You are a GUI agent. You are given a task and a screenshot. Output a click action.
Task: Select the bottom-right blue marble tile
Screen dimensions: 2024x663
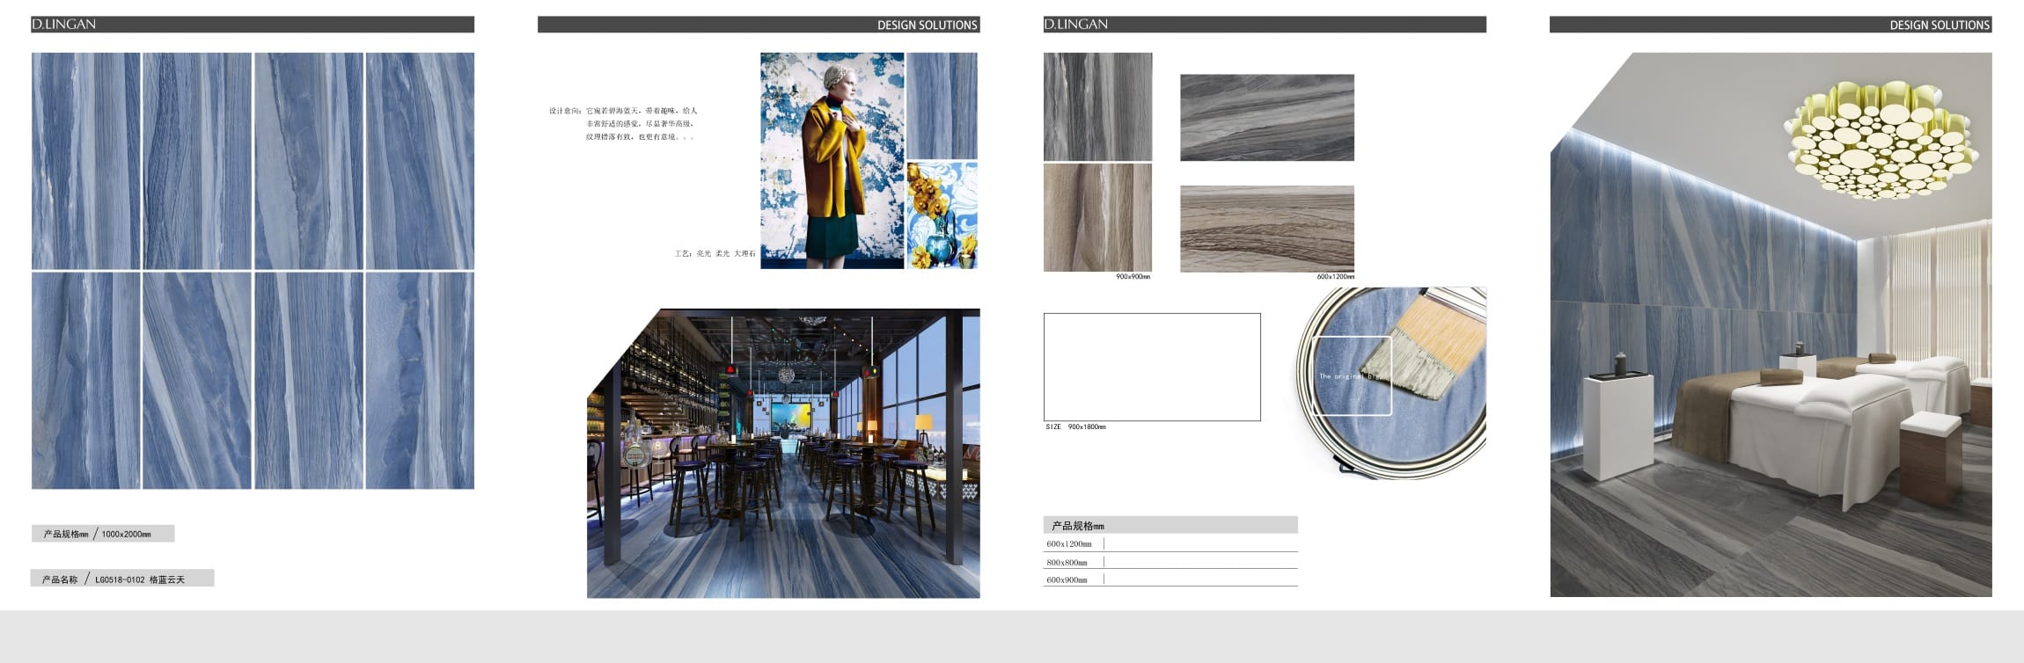tap(420, 380)
